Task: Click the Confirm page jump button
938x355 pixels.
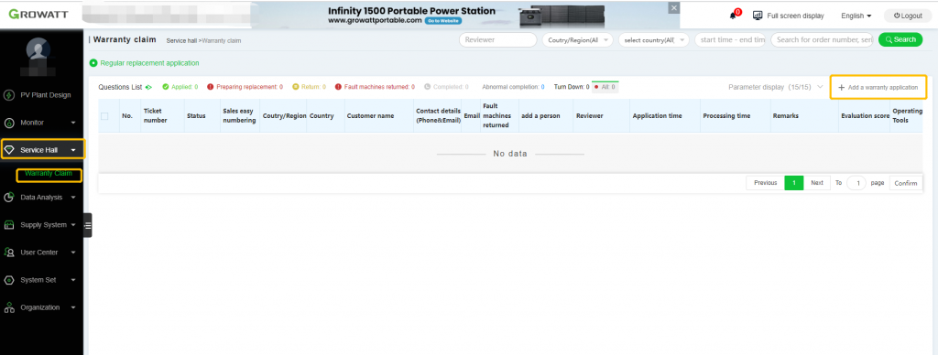Action: [905, 183]
